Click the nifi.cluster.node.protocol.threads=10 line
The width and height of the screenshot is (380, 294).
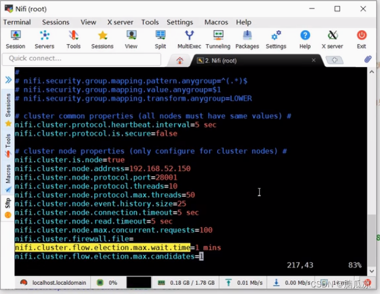coord(97,186)
